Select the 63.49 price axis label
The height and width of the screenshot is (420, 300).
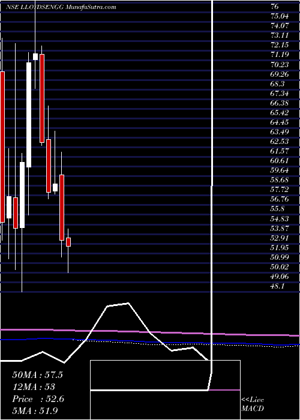pos(280,132)
